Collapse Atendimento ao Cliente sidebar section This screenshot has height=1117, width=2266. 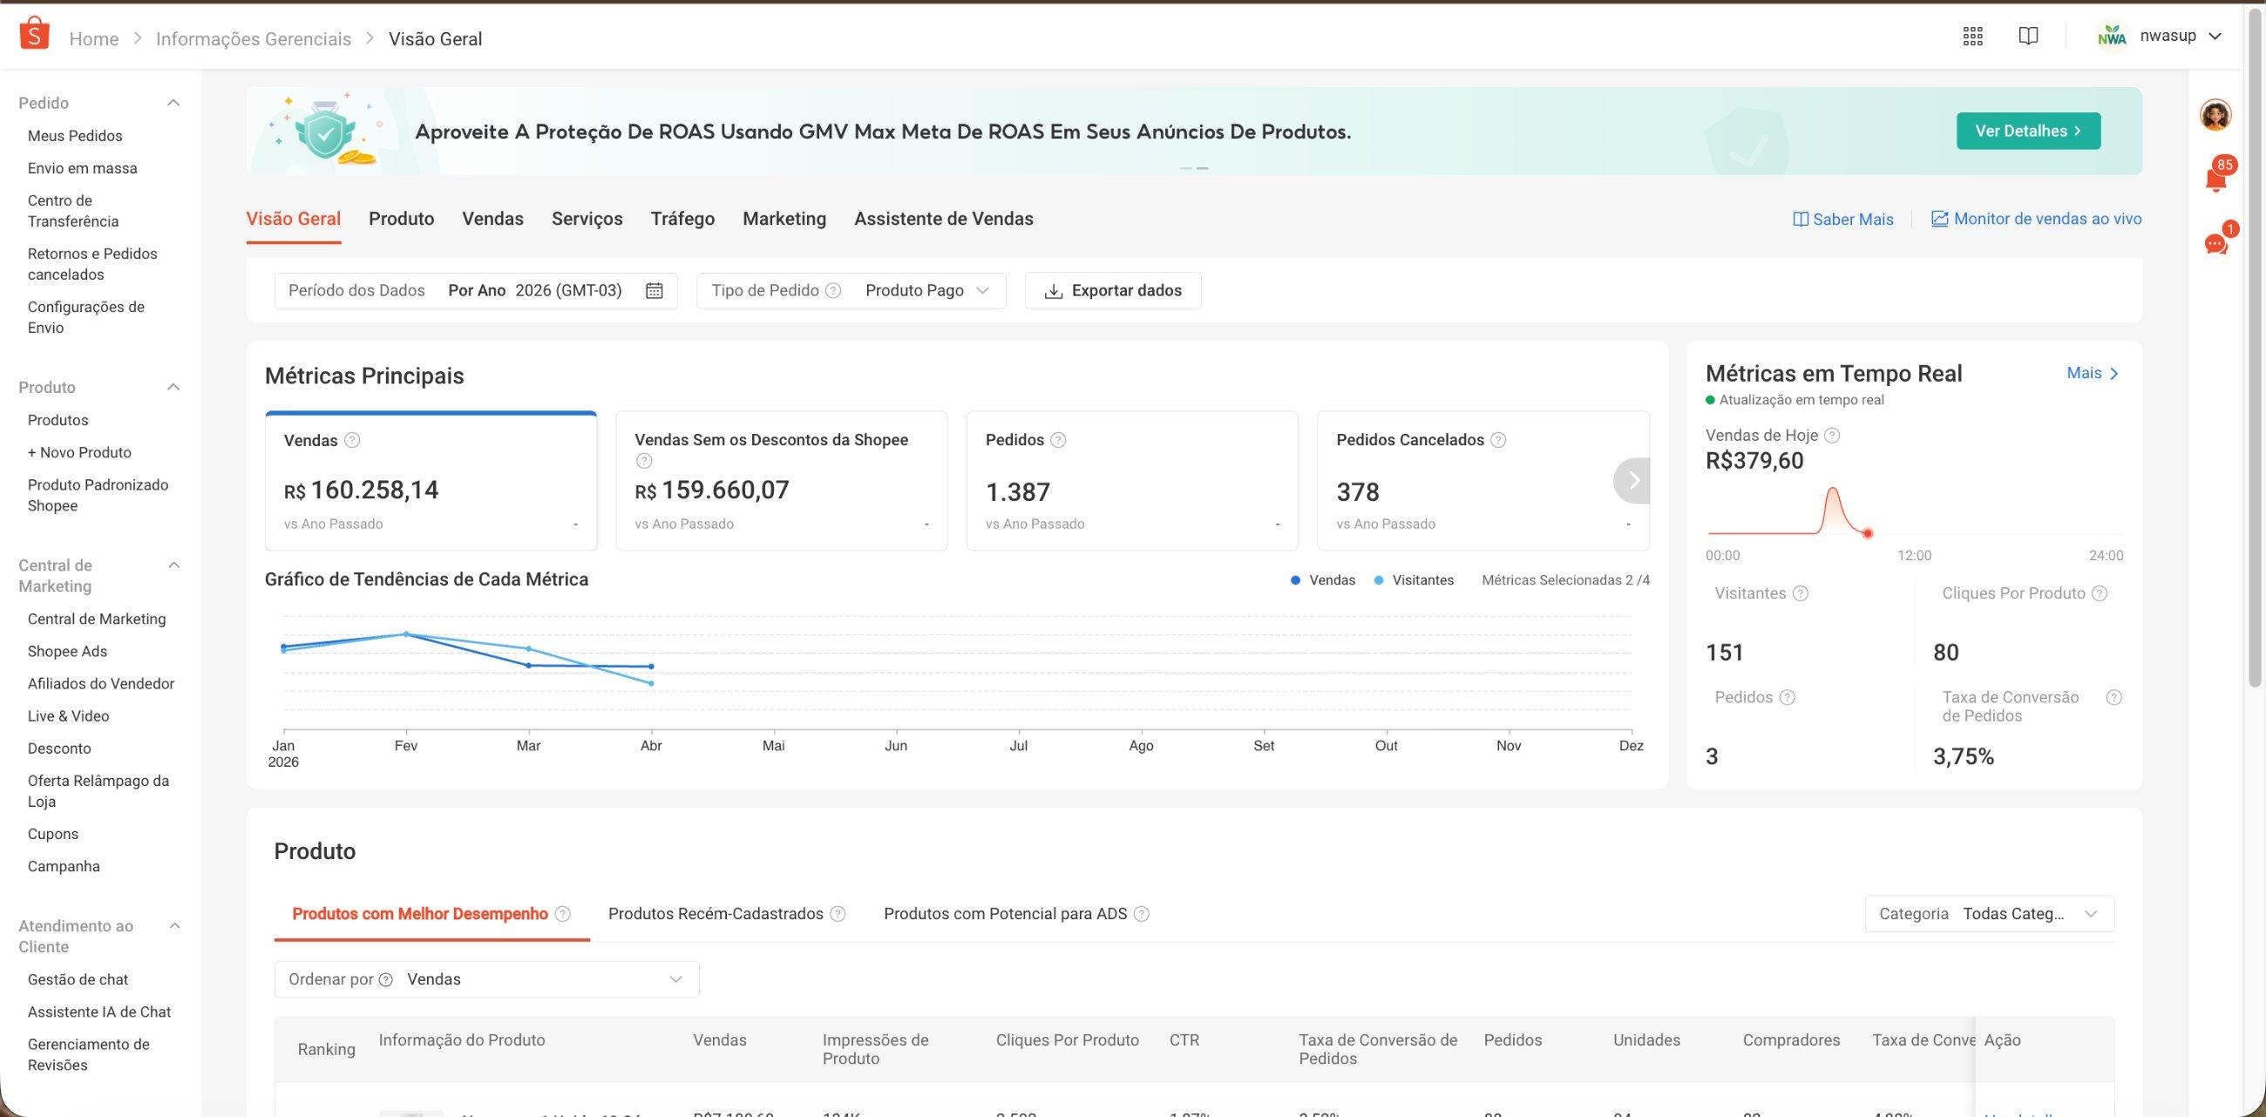(173, 926)
